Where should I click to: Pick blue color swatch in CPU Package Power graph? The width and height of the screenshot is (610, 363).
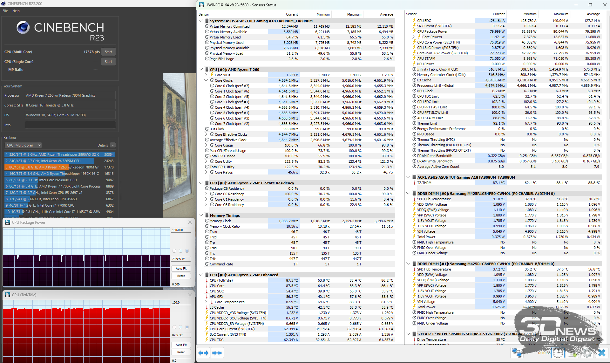tap(187, 251)
